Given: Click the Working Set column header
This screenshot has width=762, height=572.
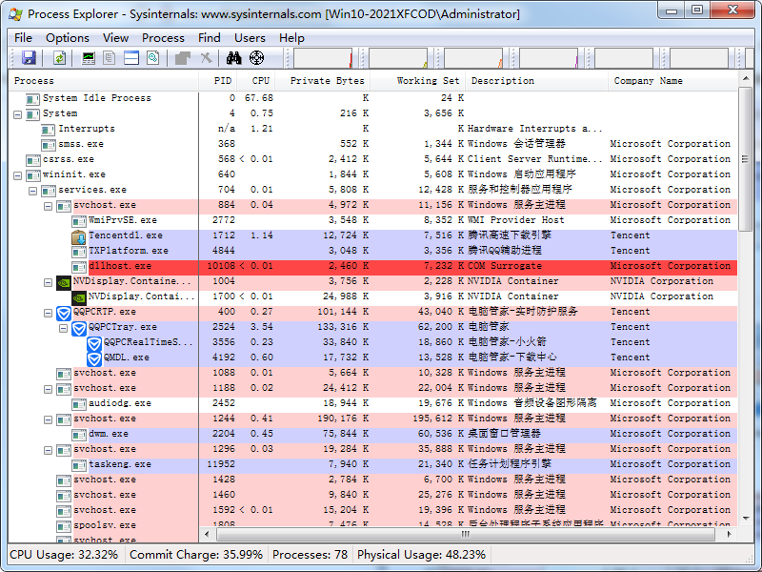Looking at the screenshot, I should 427,80.
